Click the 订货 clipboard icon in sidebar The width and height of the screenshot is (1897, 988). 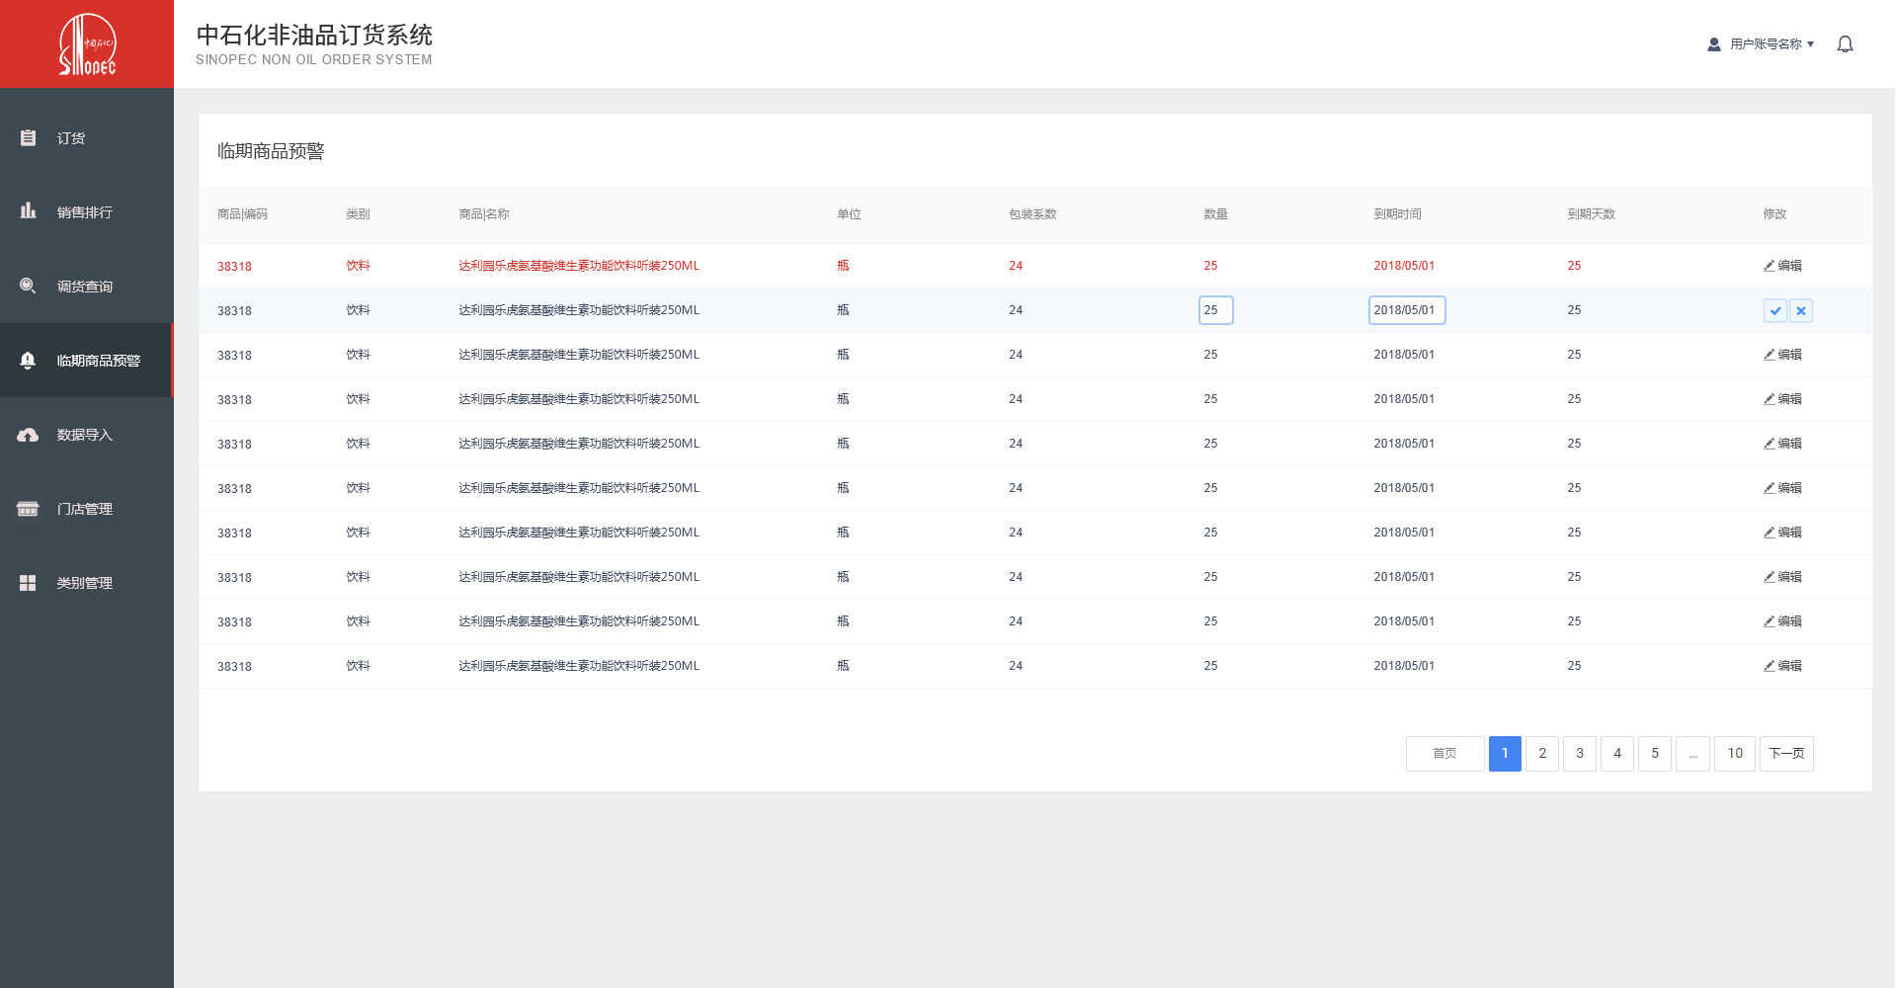[28, 138]
